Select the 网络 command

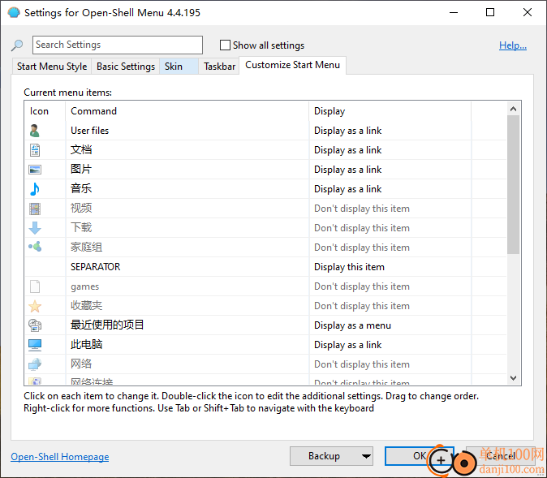click(x=81, y=364)
